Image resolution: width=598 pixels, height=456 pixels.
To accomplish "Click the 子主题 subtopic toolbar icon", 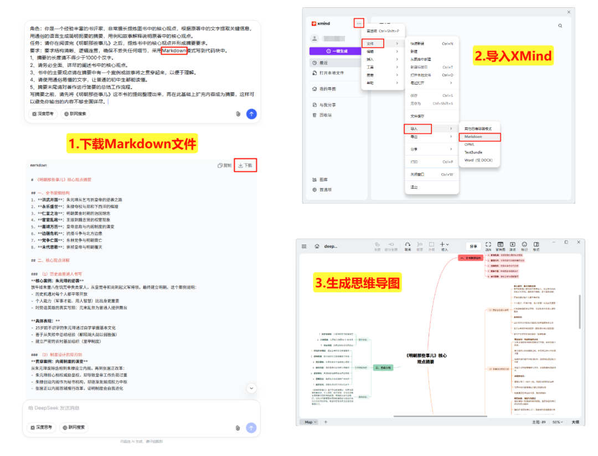I will pos(391,247).
